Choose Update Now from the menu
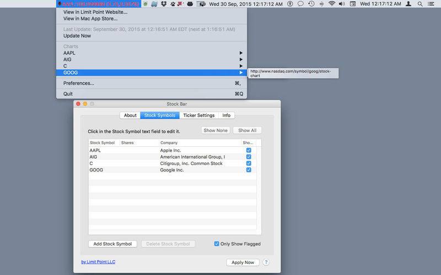This screenshot has width=441, height=275. click(x=152, y=36)
